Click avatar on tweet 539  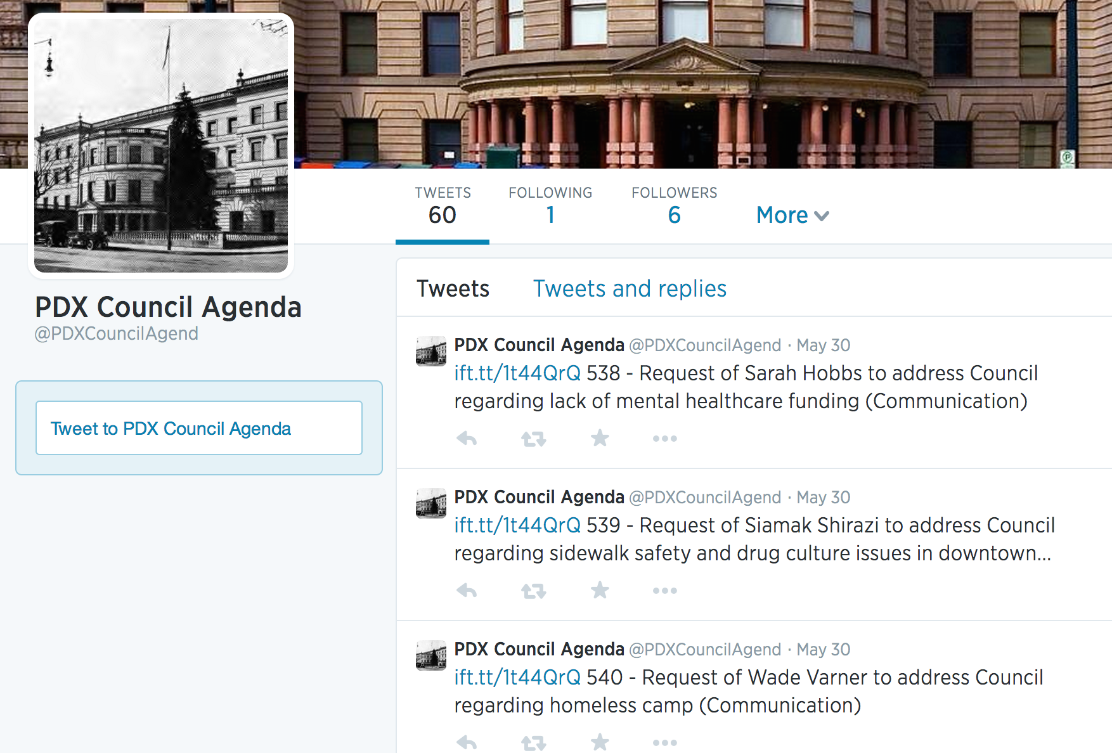tap(431, 503)
